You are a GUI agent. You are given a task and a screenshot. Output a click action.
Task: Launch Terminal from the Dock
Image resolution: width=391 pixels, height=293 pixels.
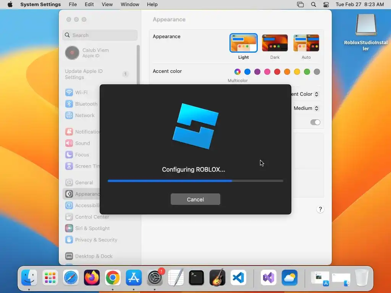pyautogui.click(x=197, y=277)
